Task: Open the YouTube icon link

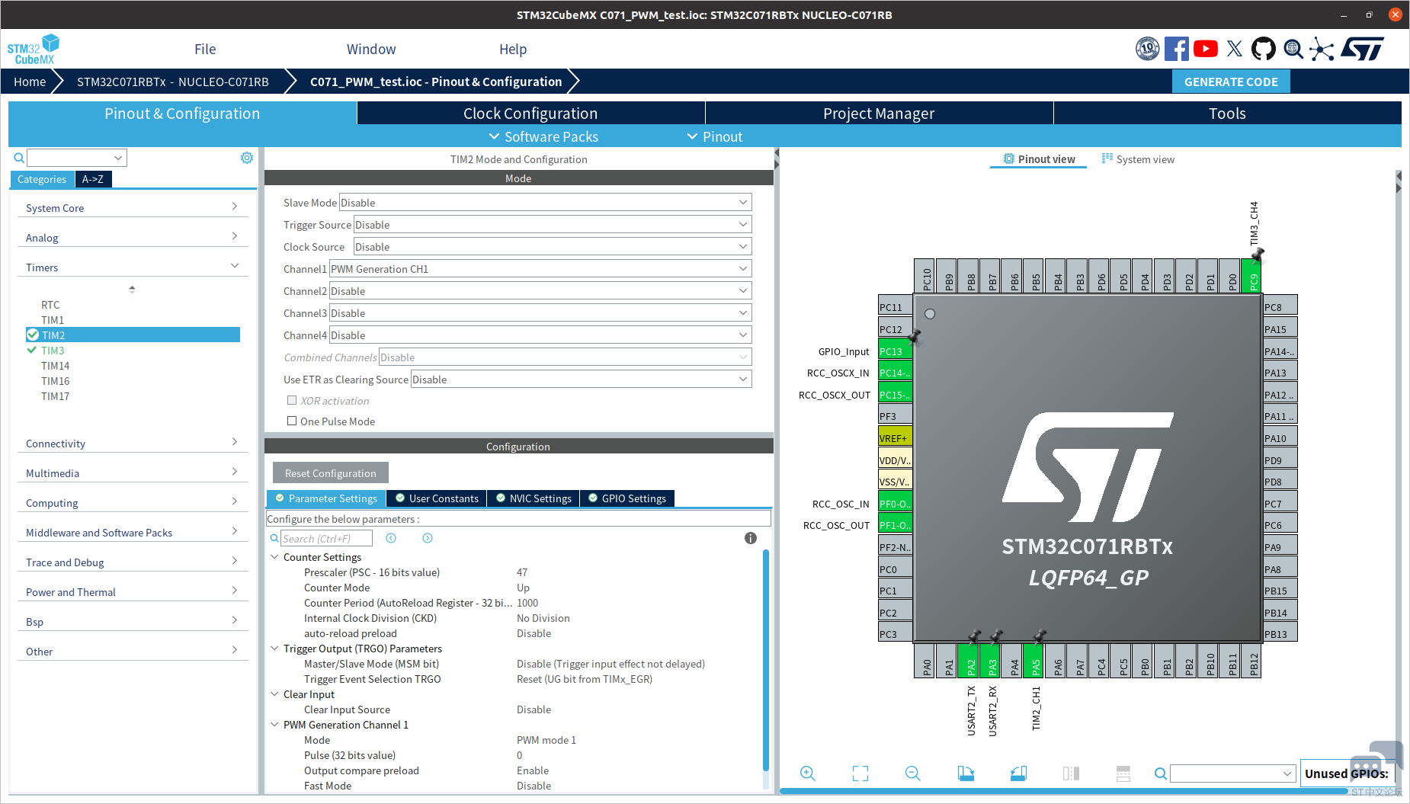Action: [1205, 49]
